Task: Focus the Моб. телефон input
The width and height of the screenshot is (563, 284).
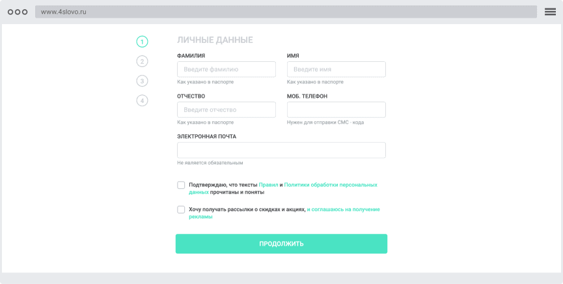Action: [x=336, y=109]
